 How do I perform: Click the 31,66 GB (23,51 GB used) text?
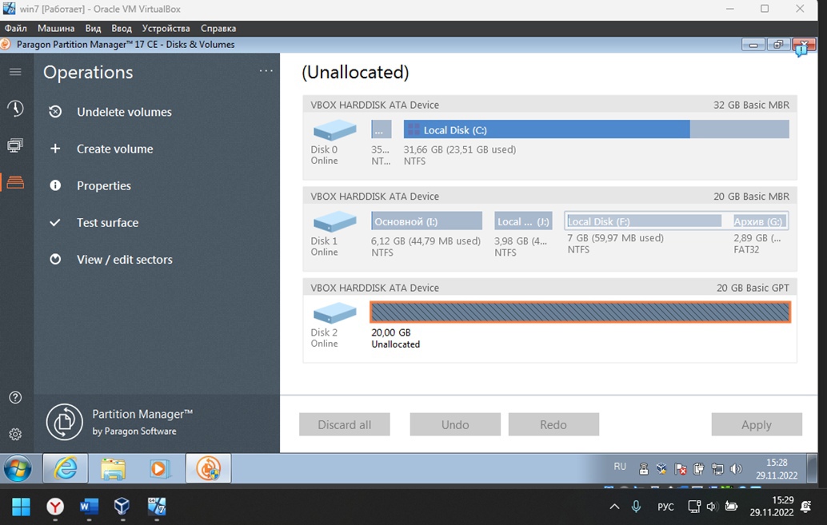(x=460, y=149)
